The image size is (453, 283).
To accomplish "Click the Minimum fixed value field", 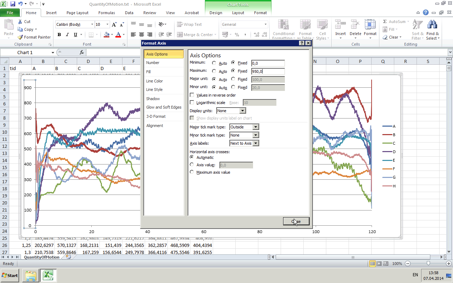I will [268, 63].
